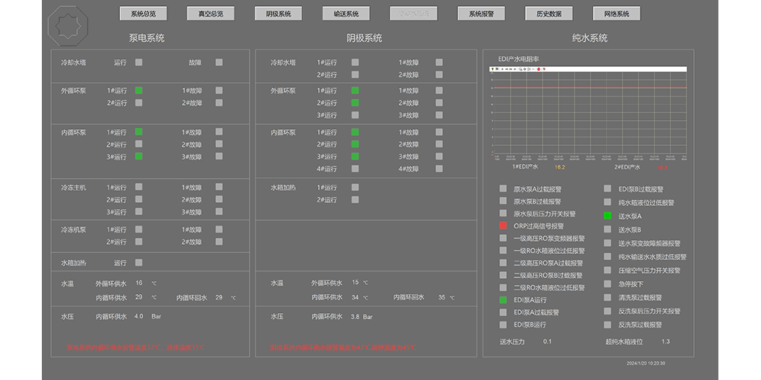Click the 反洗泵过载报警 indicator
This screenshot has height=380, width=761.
pos(607,325)
